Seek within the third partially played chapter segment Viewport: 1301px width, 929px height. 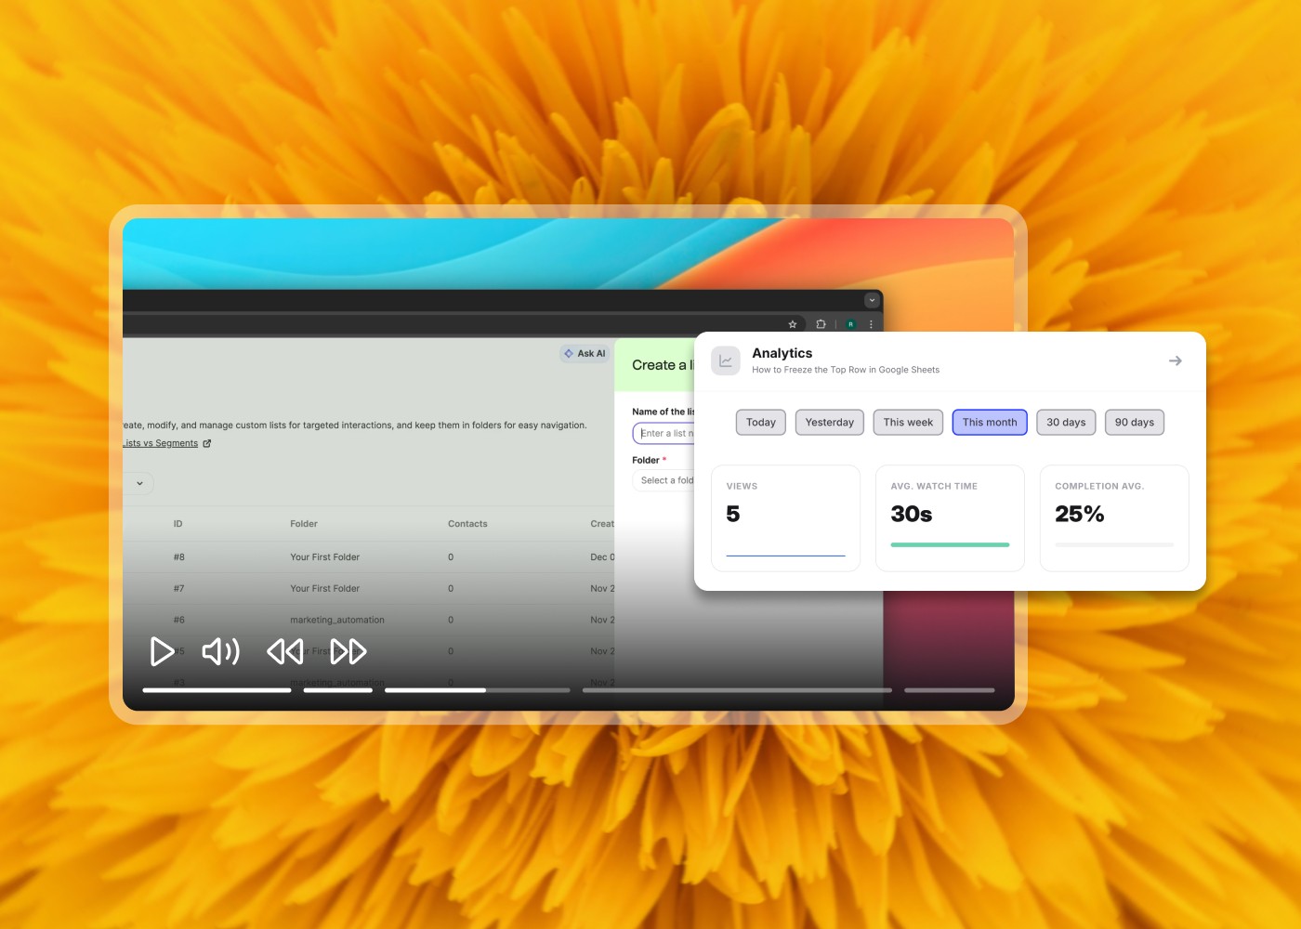[x=478, y=690]
